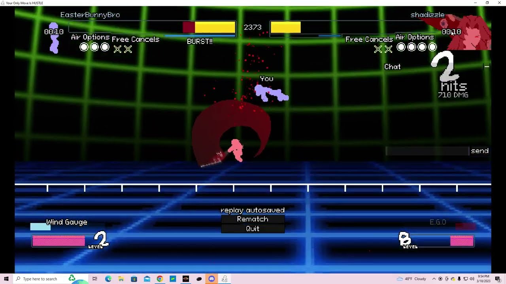The width and height of the screenshot is (506, 284).
Task: Open the network tray icon
Action: 466,279
